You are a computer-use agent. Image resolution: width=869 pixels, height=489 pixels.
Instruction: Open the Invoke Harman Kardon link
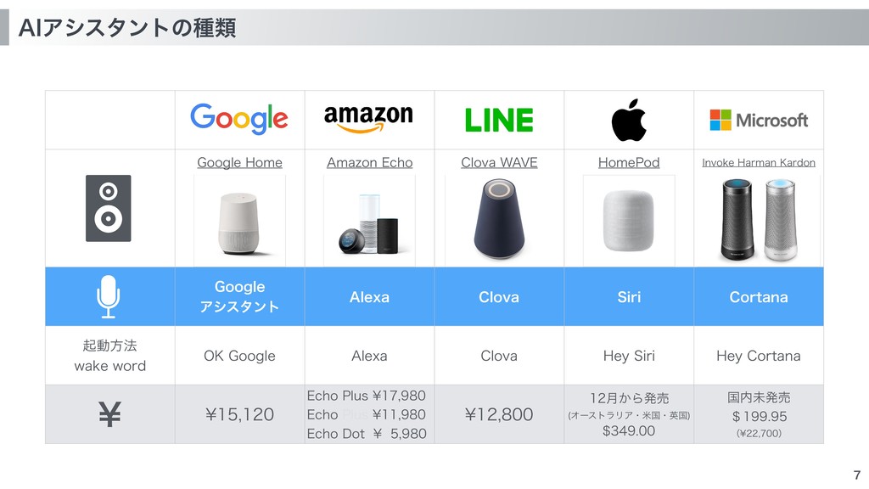(x=759, y=162)
